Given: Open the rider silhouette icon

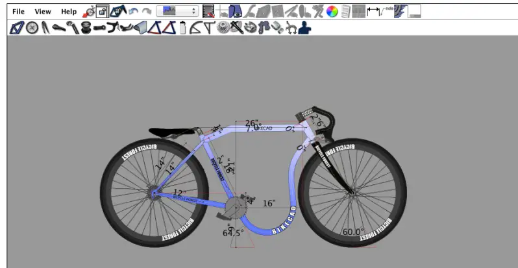Looking at the screenshot, I should [x=304, y=28].
